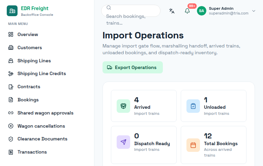Click the Unloaded clipboard icon

coord(193,106)
